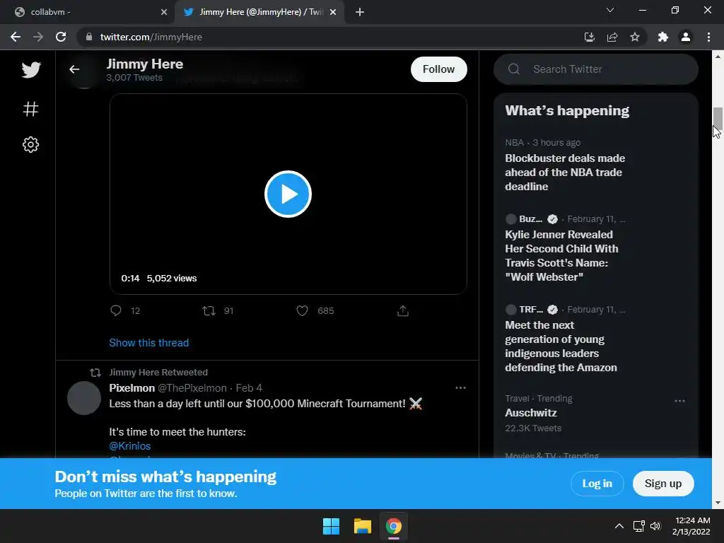Open the tab search dropdown chevron
The height and width of the screenshot is (543, 724).
(610, 10)
